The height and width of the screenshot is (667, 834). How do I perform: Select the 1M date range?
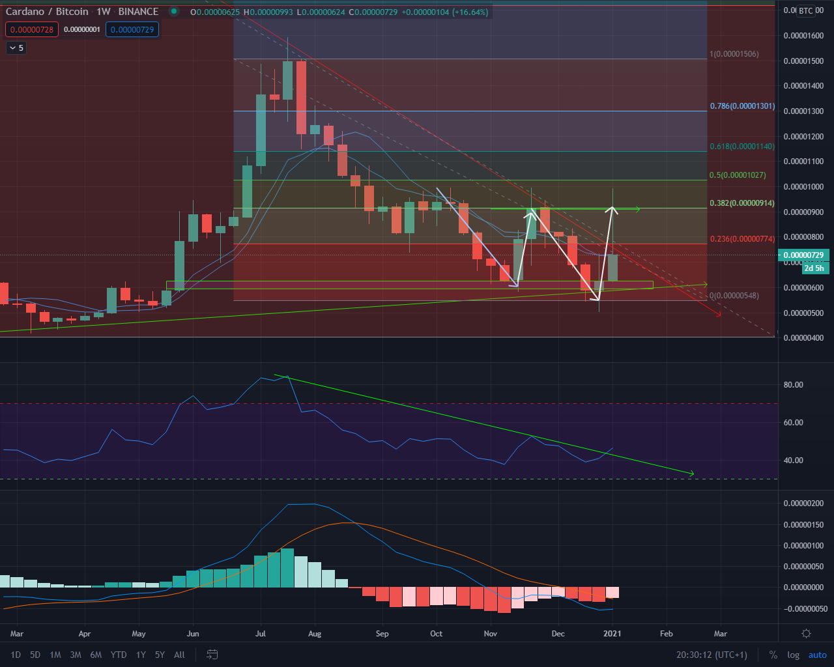click(x=55, y=655)
